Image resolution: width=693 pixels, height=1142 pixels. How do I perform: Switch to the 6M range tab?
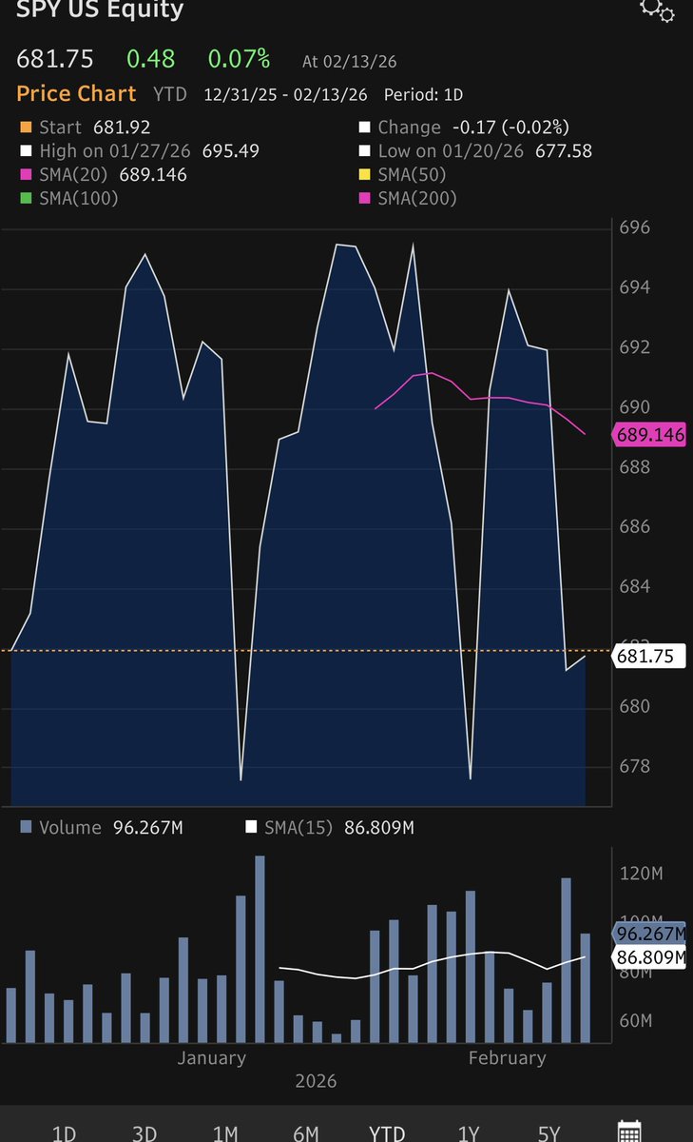point(306,1133)
